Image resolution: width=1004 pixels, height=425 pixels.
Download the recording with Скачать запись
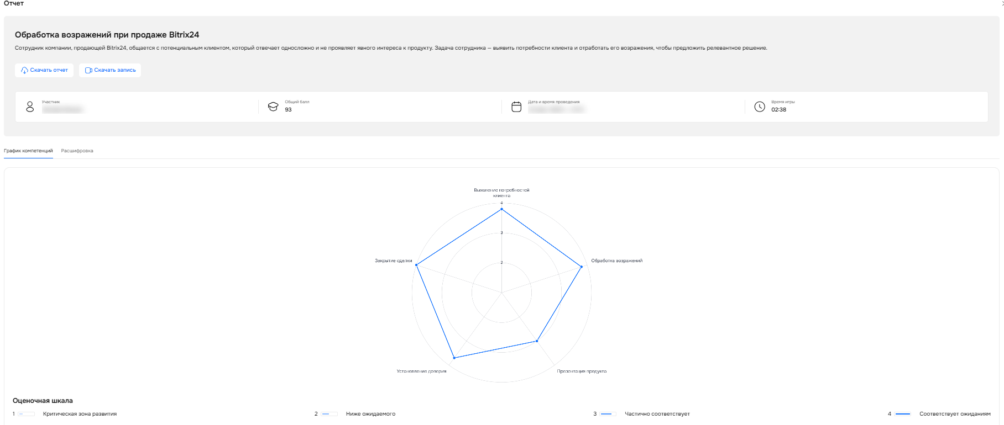(x=110, y=70)
